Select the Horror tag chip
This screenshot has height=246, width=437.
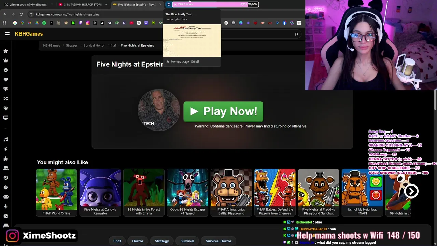[x=138, y=241]
